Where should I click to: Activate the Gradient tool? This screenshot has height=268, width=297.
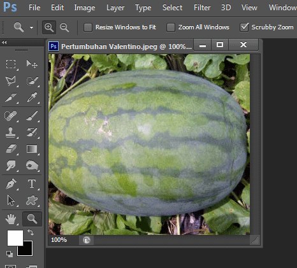pos(32,149)
